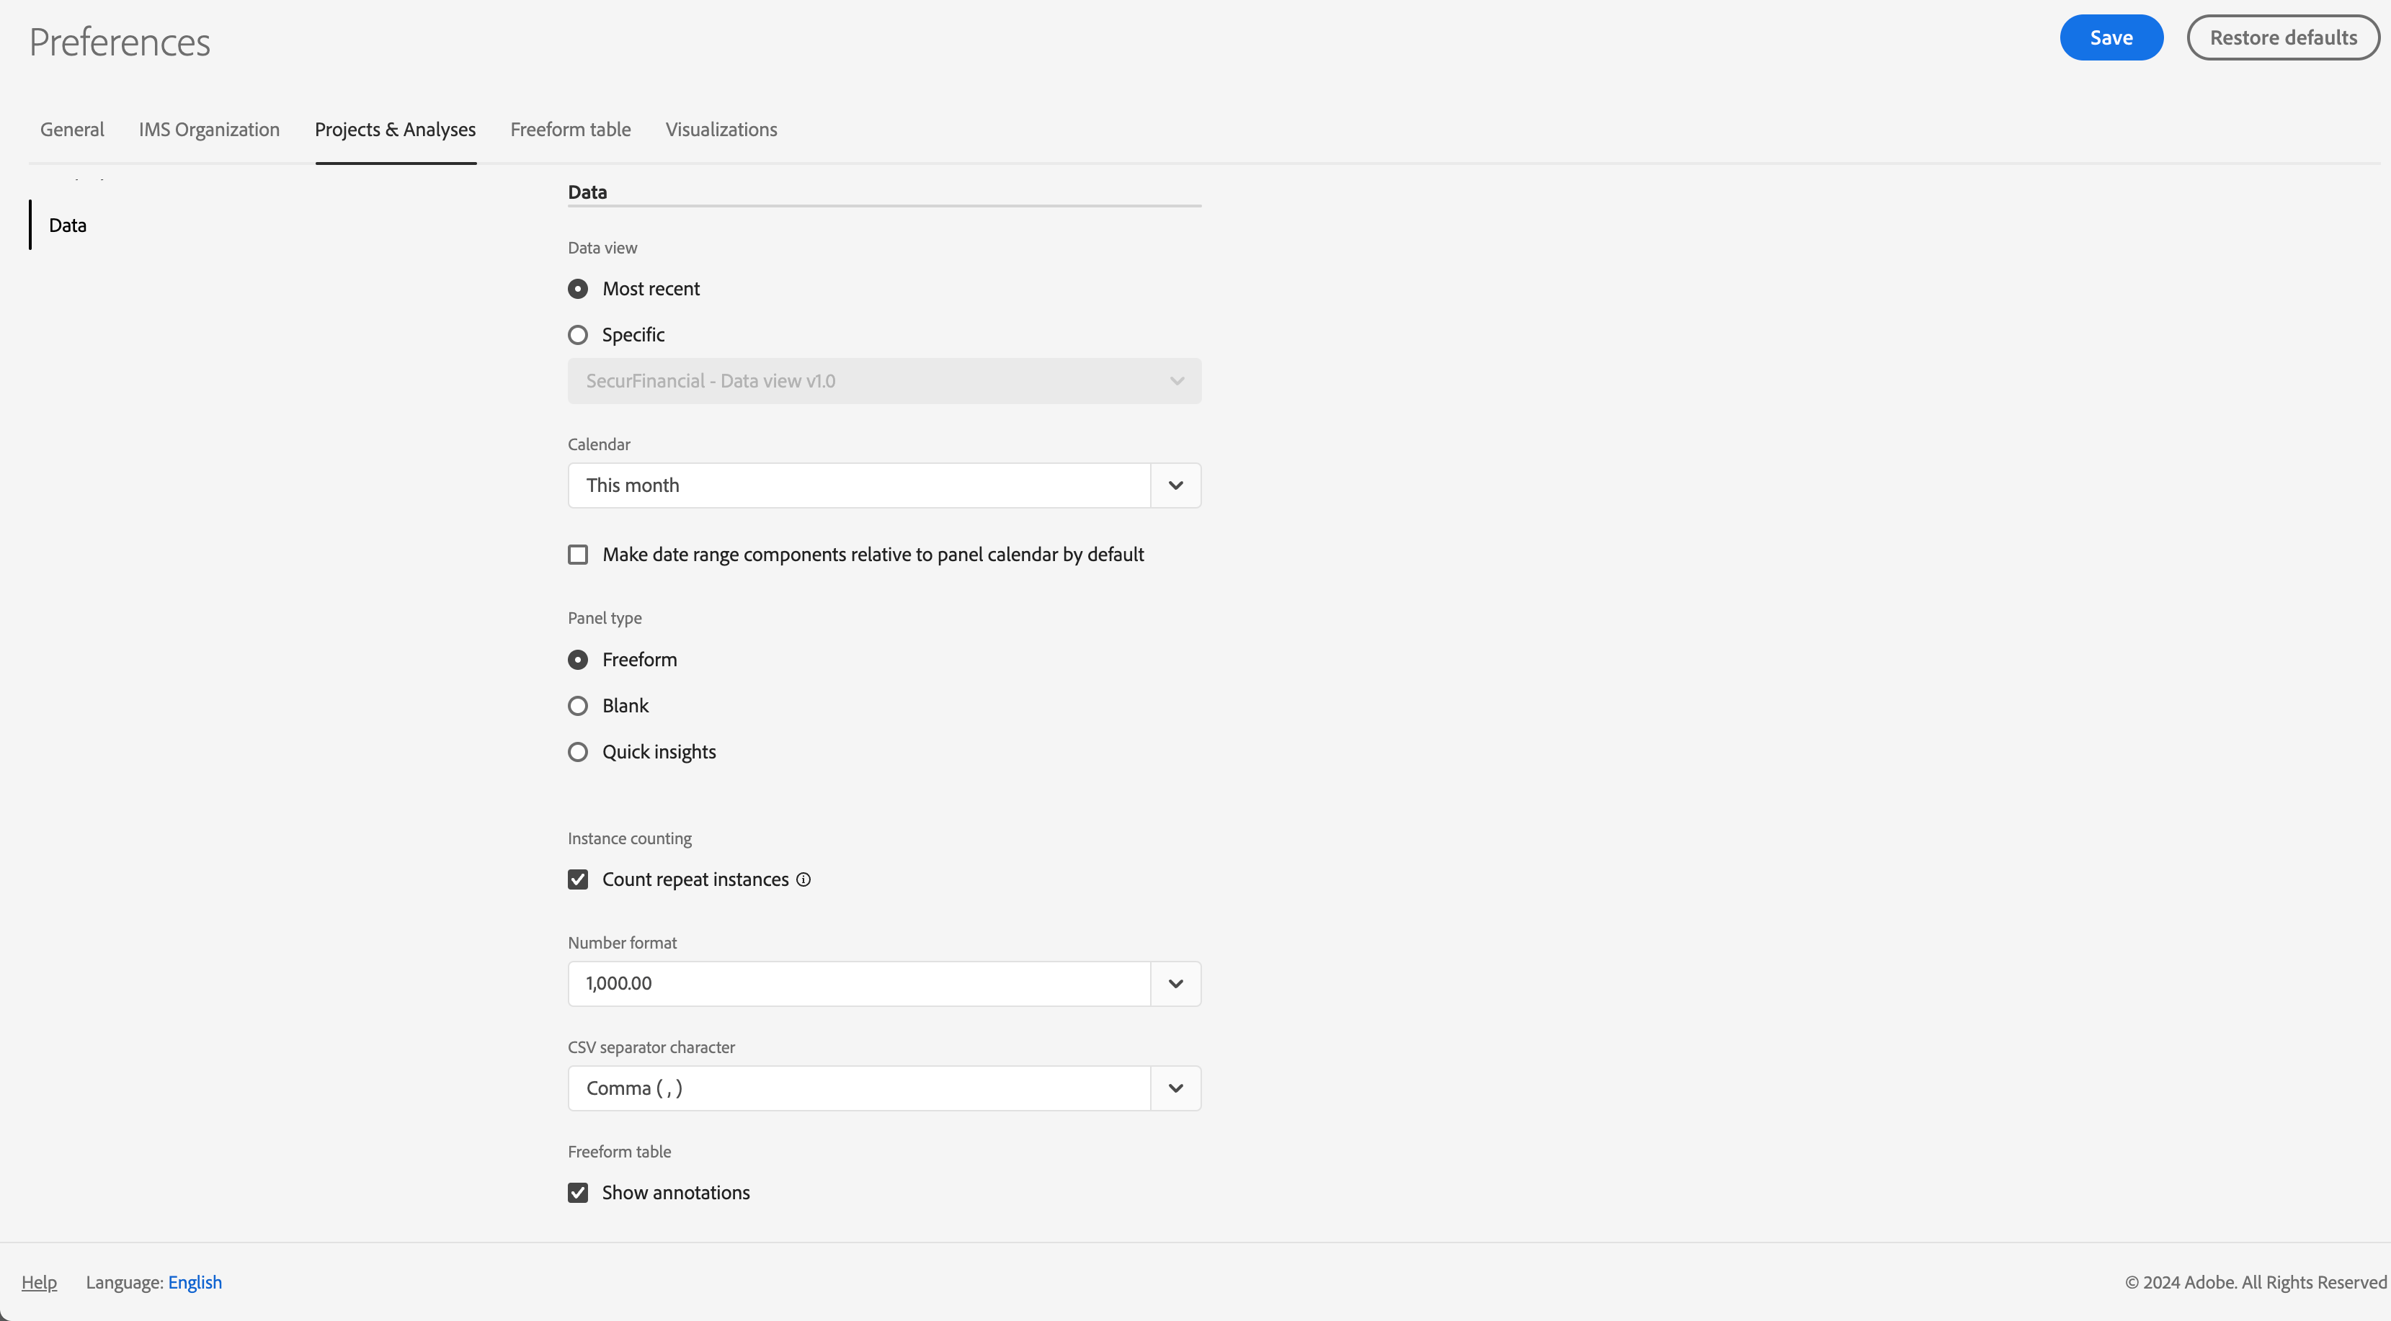
Task: Click the info icon beside Count repeat instances
Action: (803, 879)
